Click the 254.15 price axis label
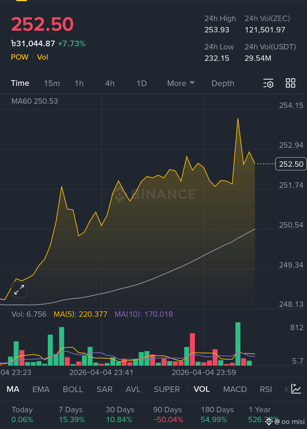The height and width of the screenshot is (429, 307). click(291, 105)
